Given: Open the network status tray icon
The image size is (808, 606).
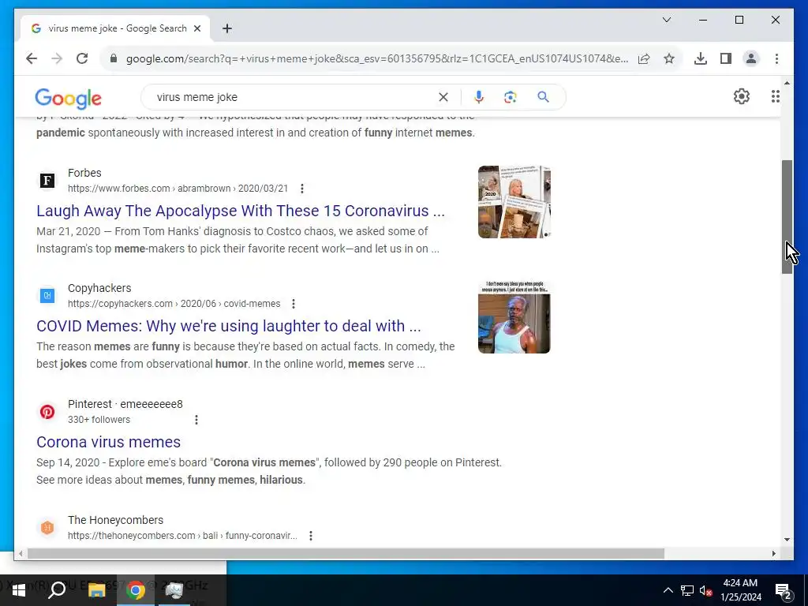Looking at the screenshot, I should coord(687,590).
